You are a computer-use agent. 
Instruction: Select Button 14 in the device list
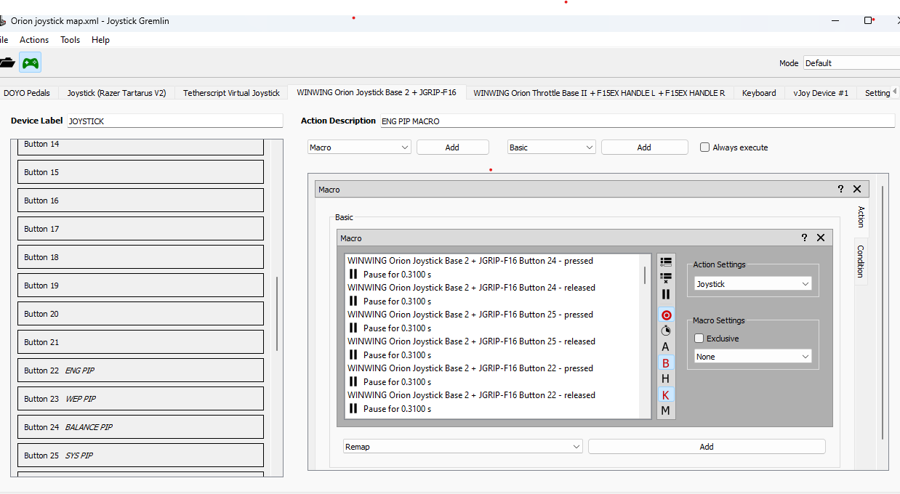click(x=140, y=146)
